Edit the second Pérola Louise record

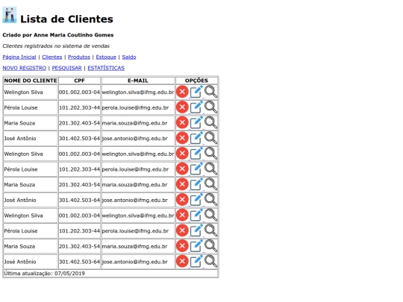coord(196,169)
